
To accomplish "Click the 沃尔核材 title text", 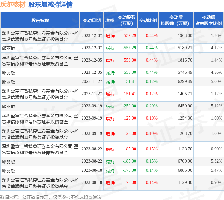I will coord(13,4).
